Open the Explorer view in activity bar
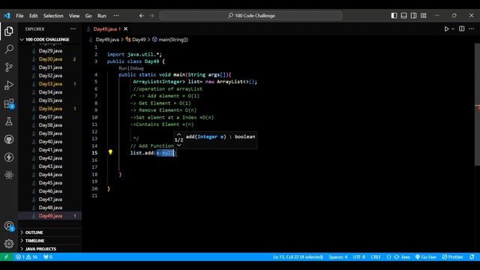480x270 pixels. click(9, 31)
